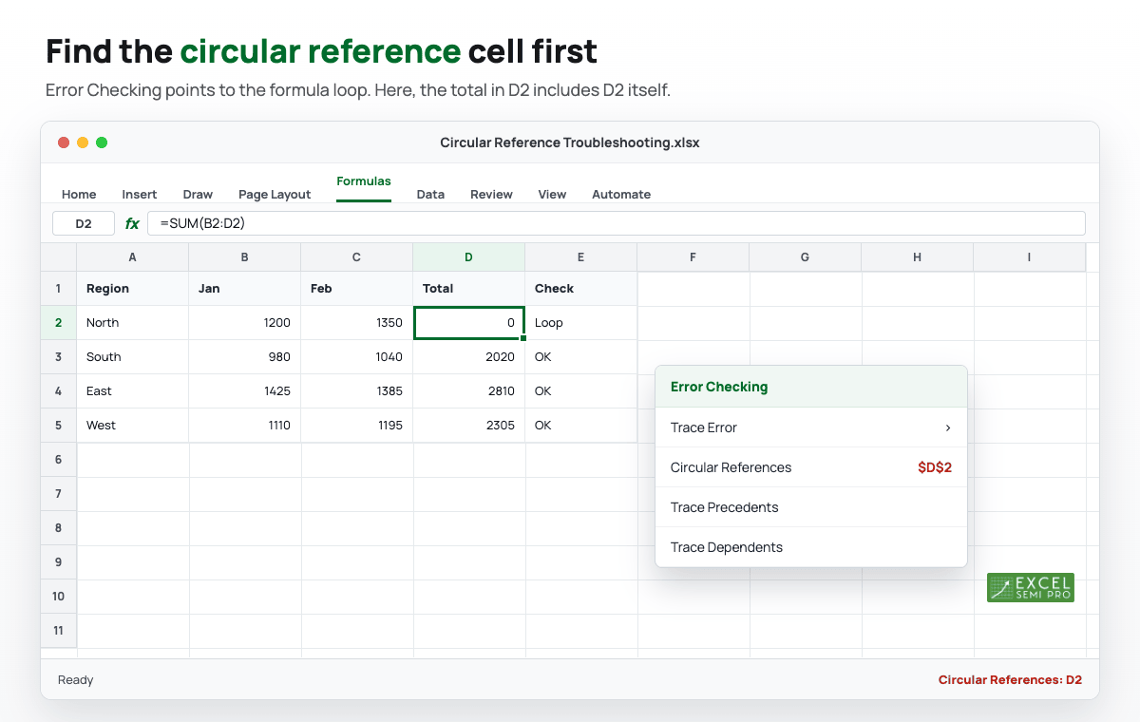Viewport: 1140px width, 722px height.
Task: Click the 'South' region cell
Action: pos(132,356)
